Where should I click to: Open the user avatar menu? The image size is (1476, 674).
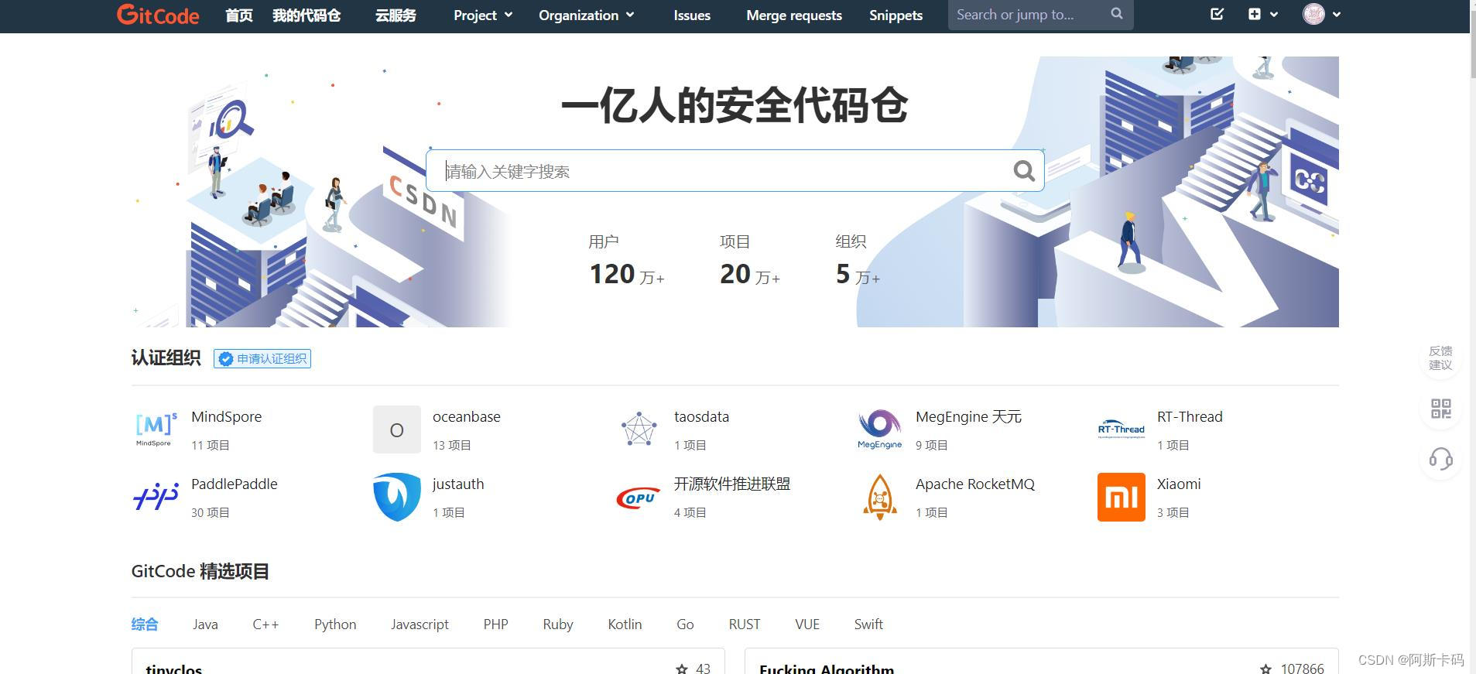tap(1321, 14)
